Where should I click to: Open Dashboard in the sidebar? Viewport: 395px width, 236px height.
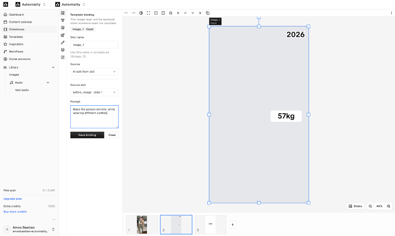point(29,15)
